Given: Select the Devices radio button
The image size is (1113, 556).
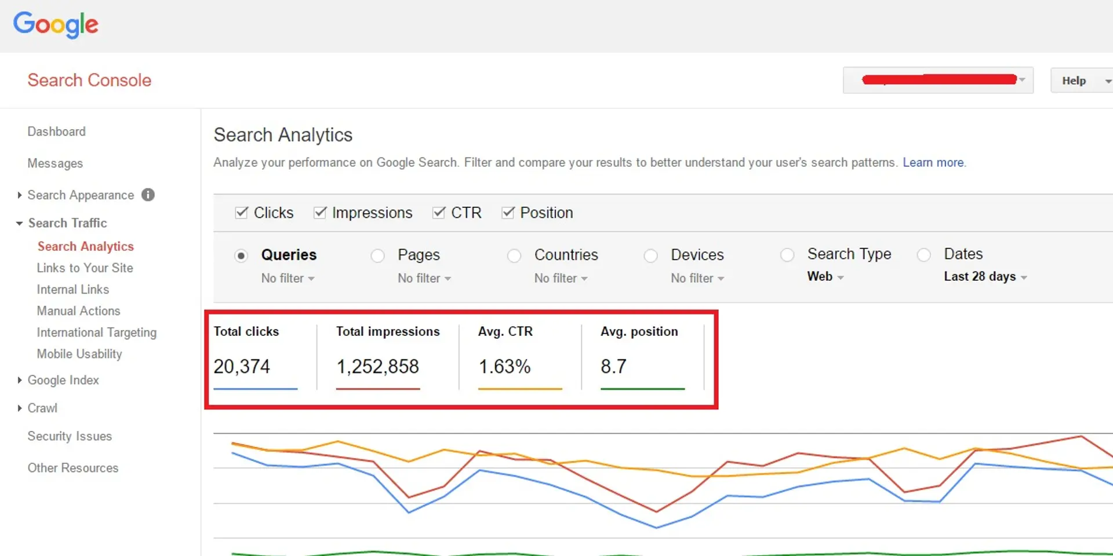Looking at the screenshot, I should (x=650, y=255).
